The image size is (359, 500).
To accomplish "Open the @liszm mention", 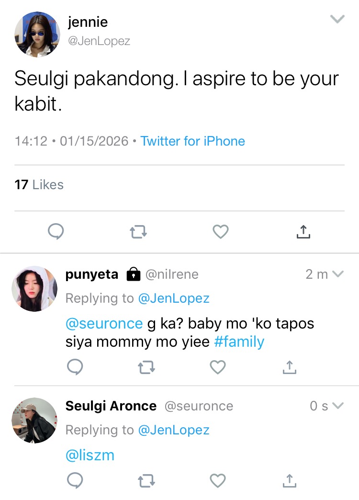I will 90,455.
